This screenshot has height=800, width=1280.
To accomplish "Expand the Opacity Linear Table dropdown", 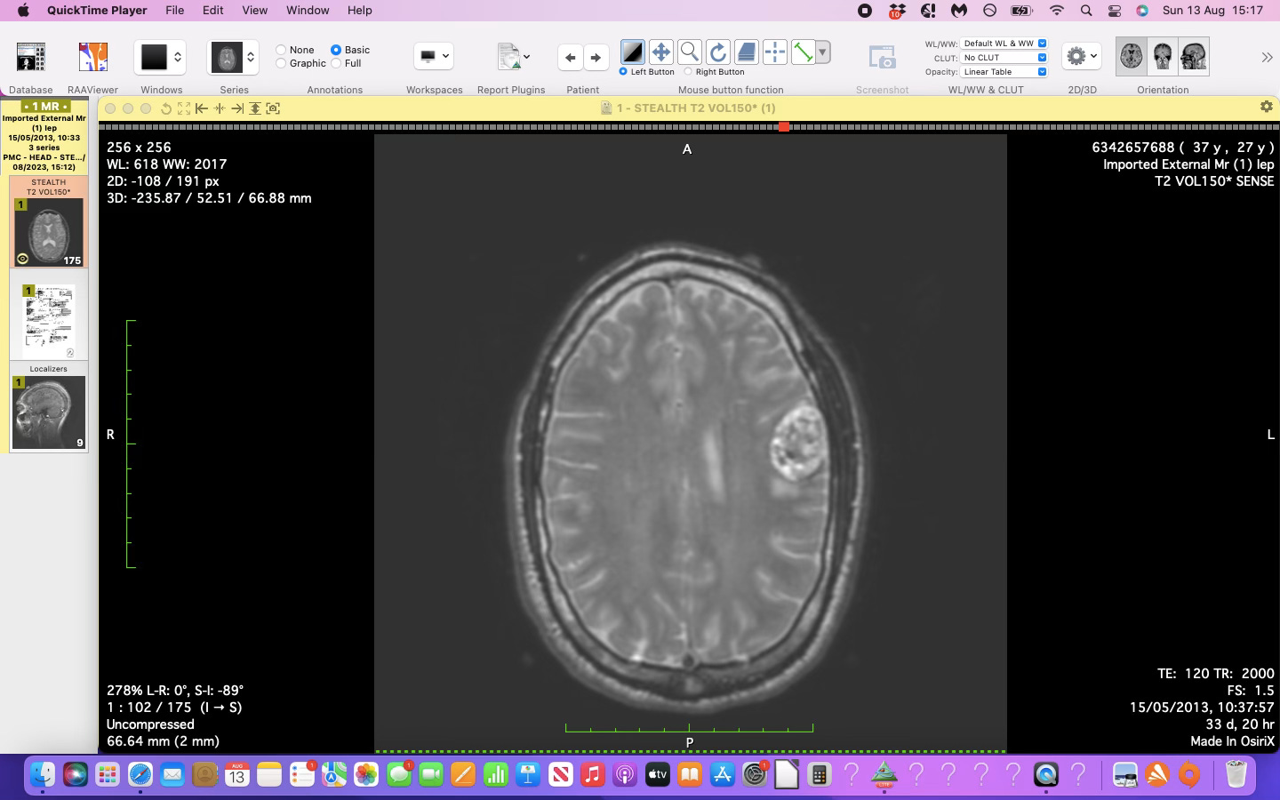I will [1004, 72].
